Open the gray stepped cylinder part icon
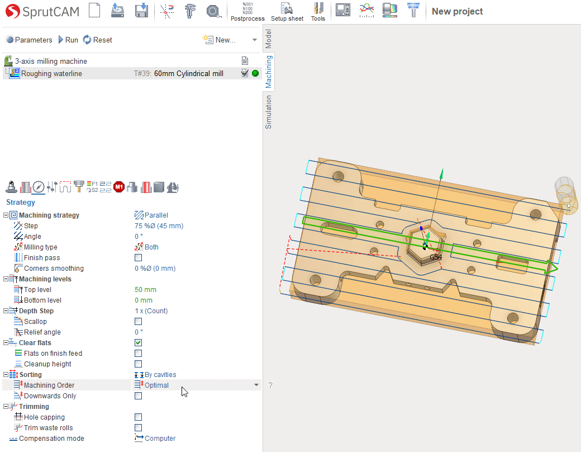Image resolution: width=581 pixels, height=452 pixels. [132, 187]
